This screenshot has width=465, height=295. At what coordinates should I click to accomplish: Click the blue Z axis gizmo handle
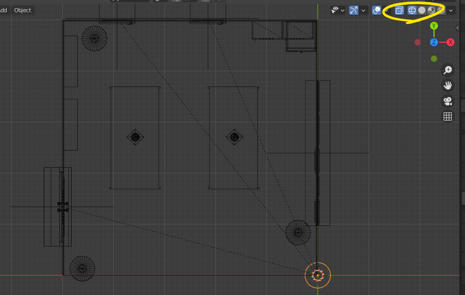click(x=434, y=42)
